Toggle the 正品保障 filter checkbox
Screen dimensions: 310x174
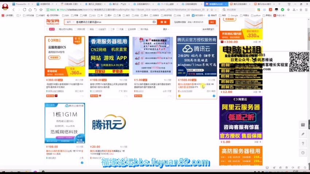click(x=126, y=29)
